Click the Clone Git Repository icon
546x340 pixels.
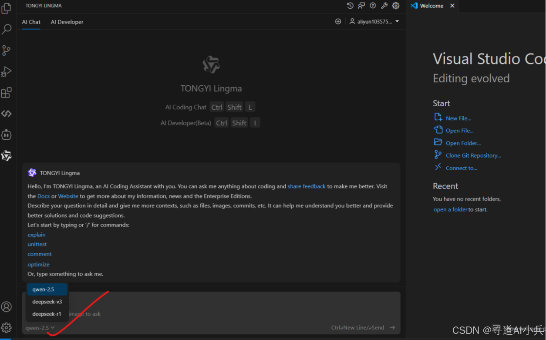tap(438, 155)
